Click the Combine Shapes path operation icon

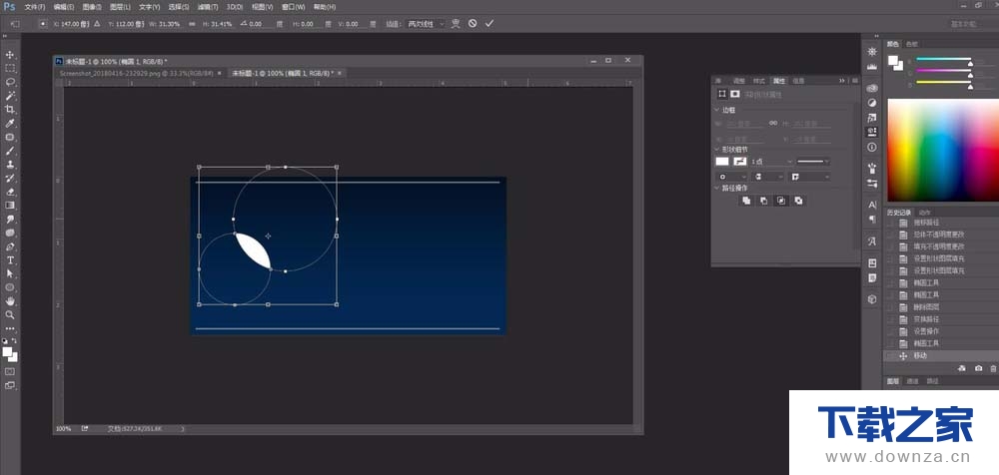click(746, 201)
